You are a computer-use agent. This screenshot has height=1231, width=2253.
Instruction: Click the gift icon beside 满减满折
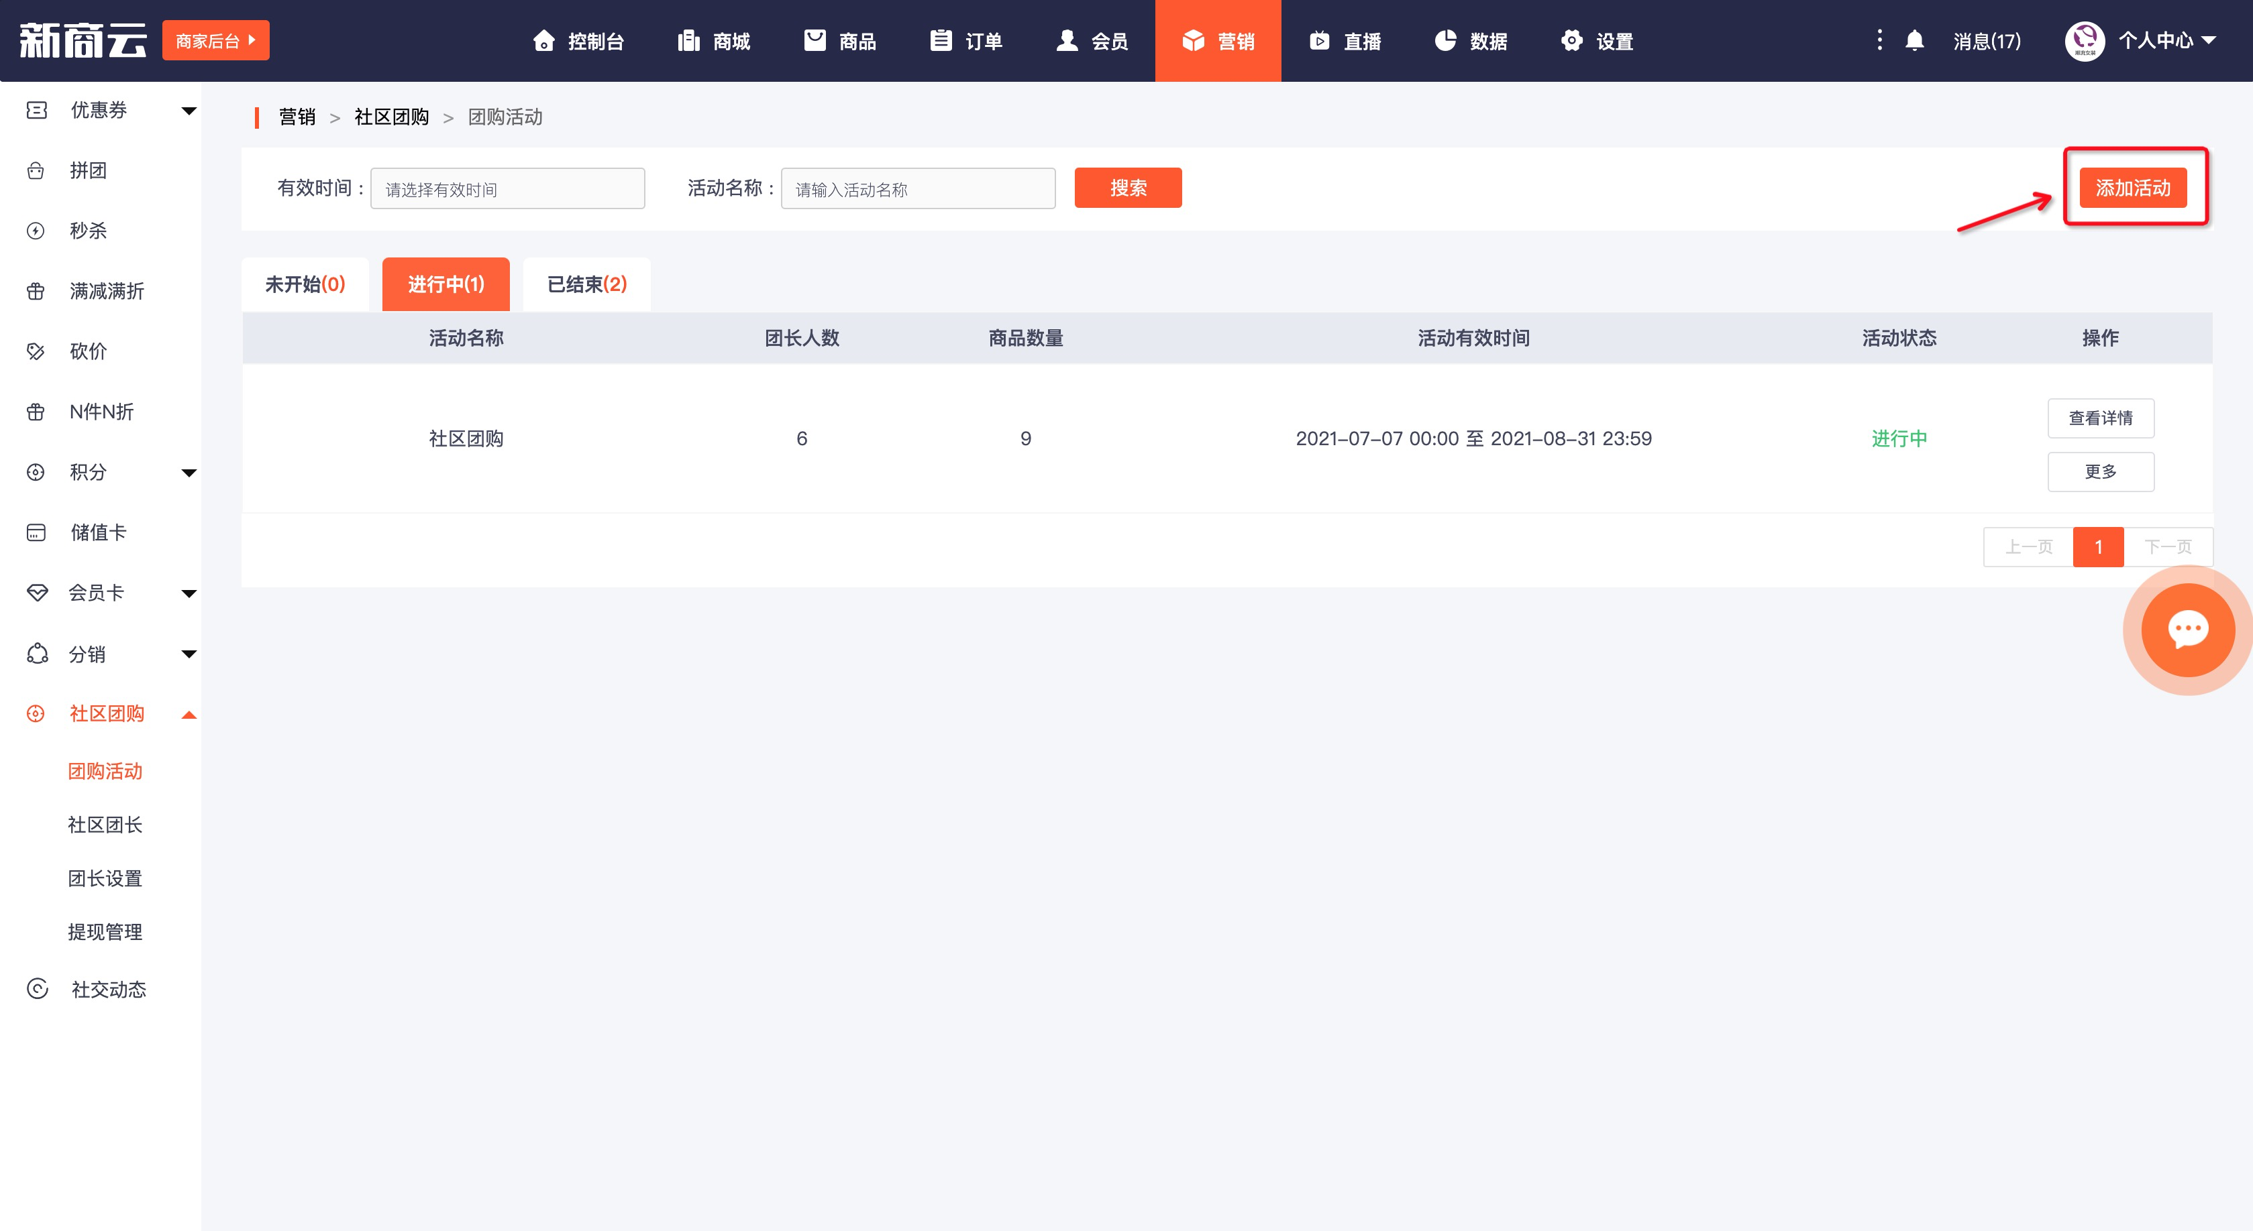tap(36, 291)
